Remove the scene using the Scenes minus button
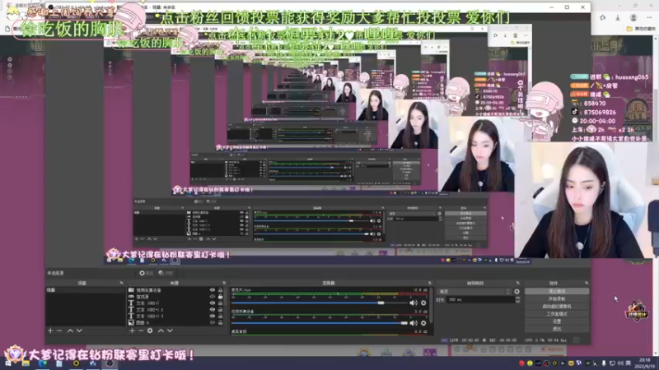The height and width of the screenshot is (370, 659). 59,331
